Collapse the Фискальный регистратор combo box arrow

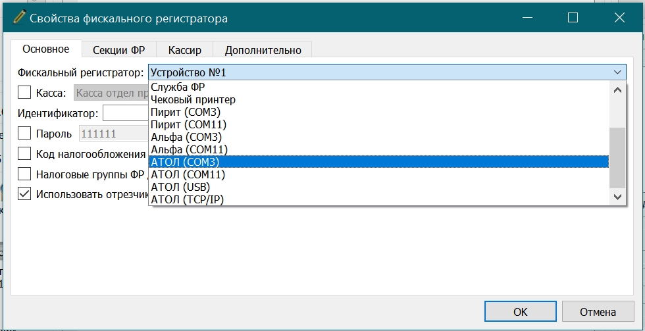tap(617, 72)
